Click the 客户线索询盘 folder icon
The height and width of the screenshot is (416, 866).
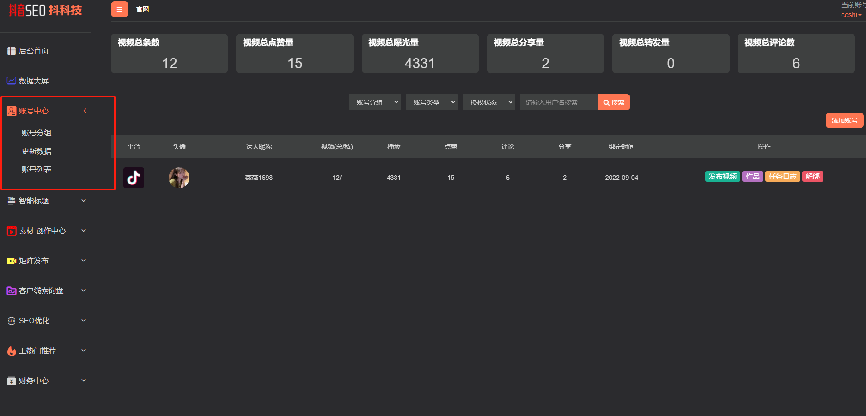coord(12,291)
